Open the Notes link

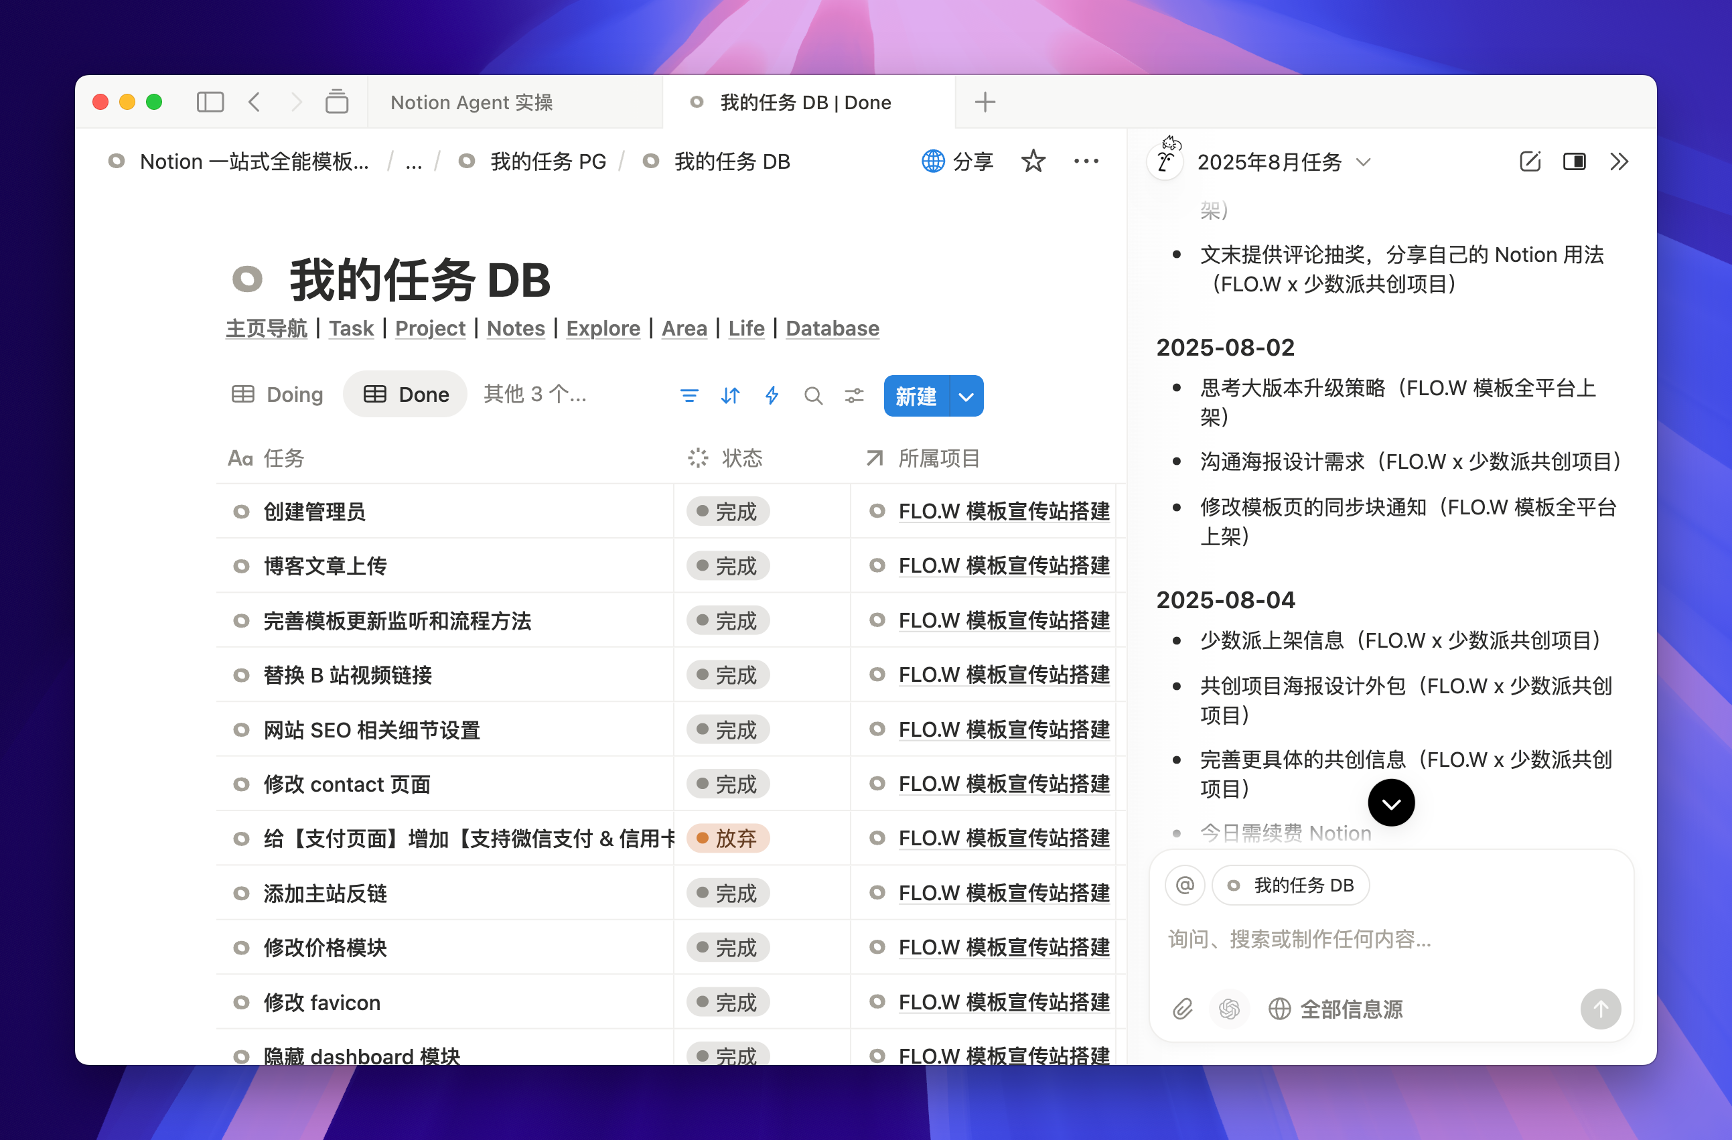[x=515, y=328]
